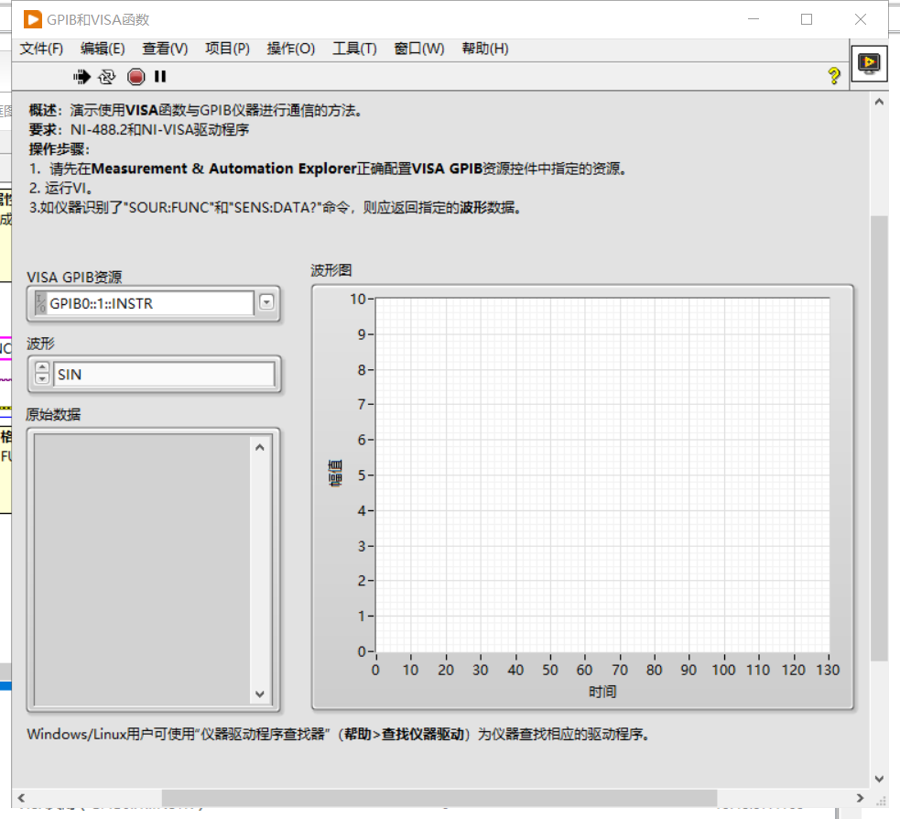Open the 查看(V) menu

tap(166, 49)
